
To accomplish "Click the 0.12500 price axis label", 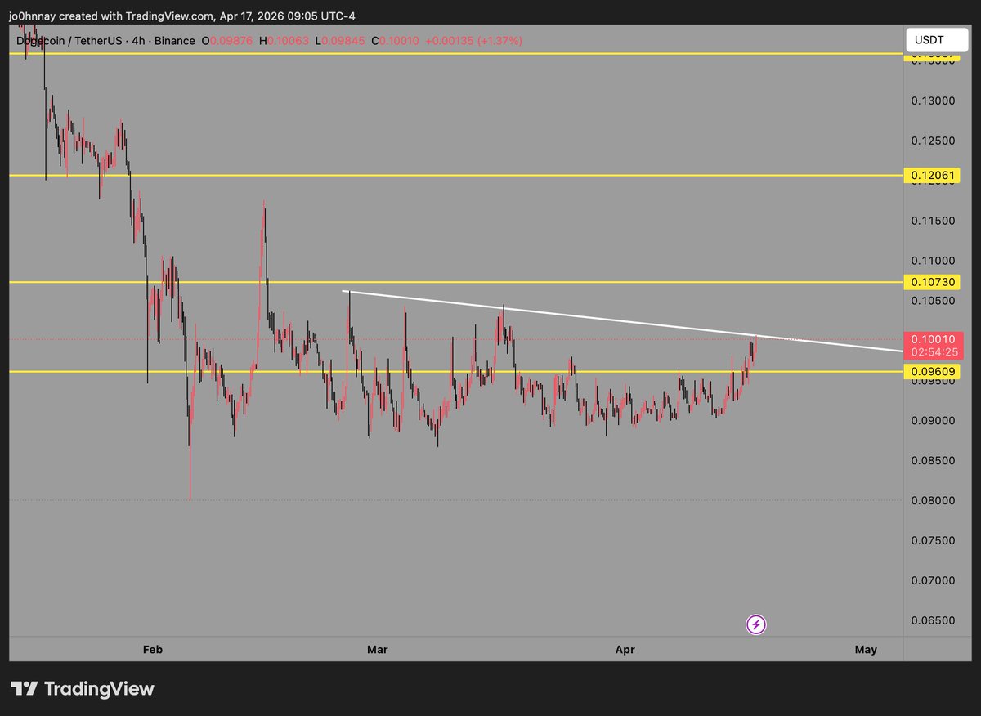I will 934,141.
